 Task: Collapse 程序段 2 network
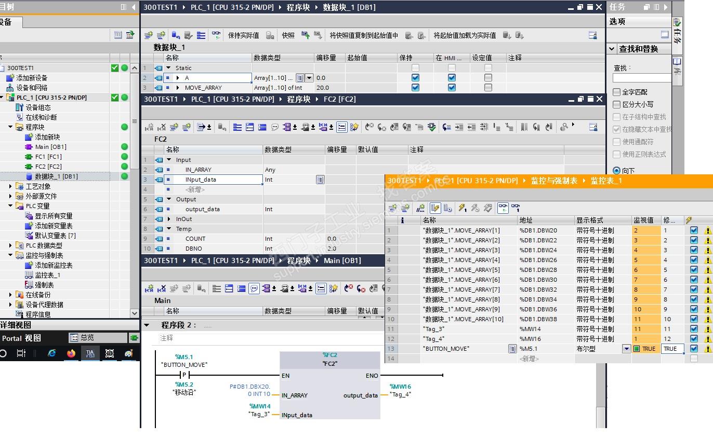click(147, 325)
